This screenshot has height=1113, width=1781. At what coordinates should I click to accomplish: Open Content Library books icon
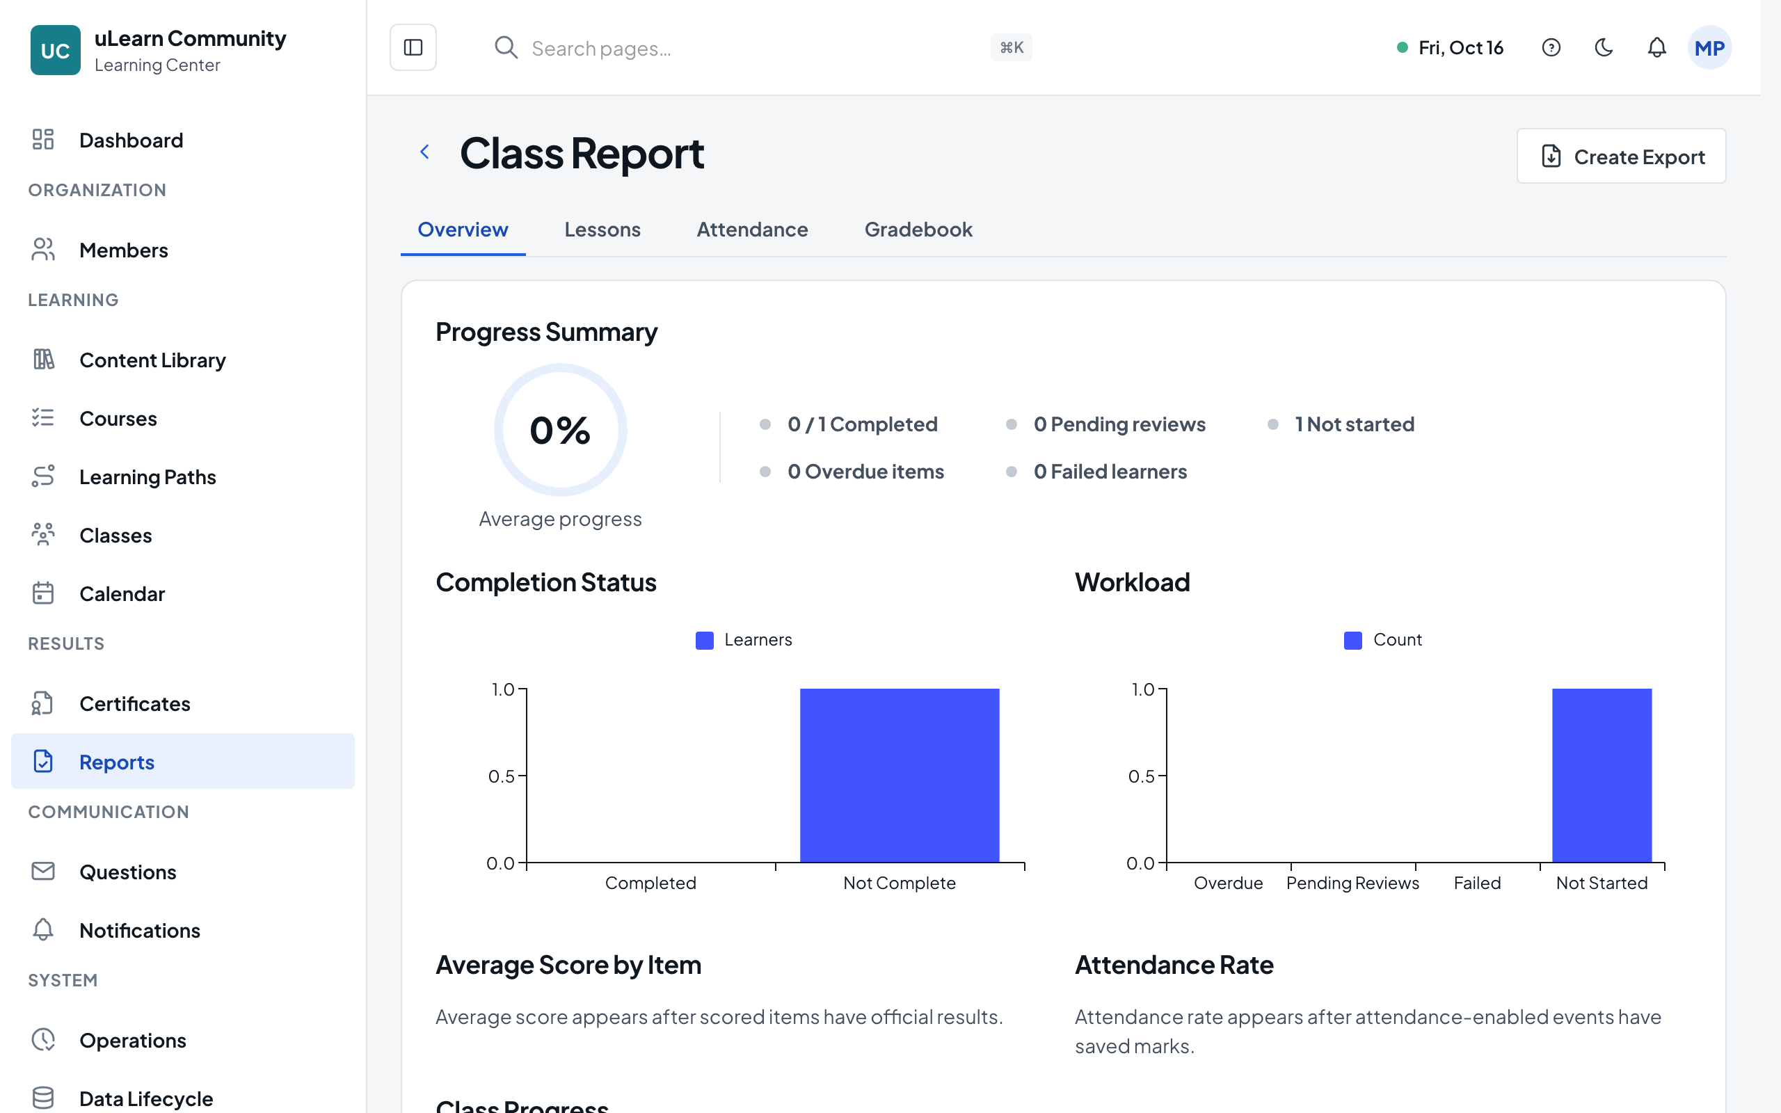pos(43,359)
